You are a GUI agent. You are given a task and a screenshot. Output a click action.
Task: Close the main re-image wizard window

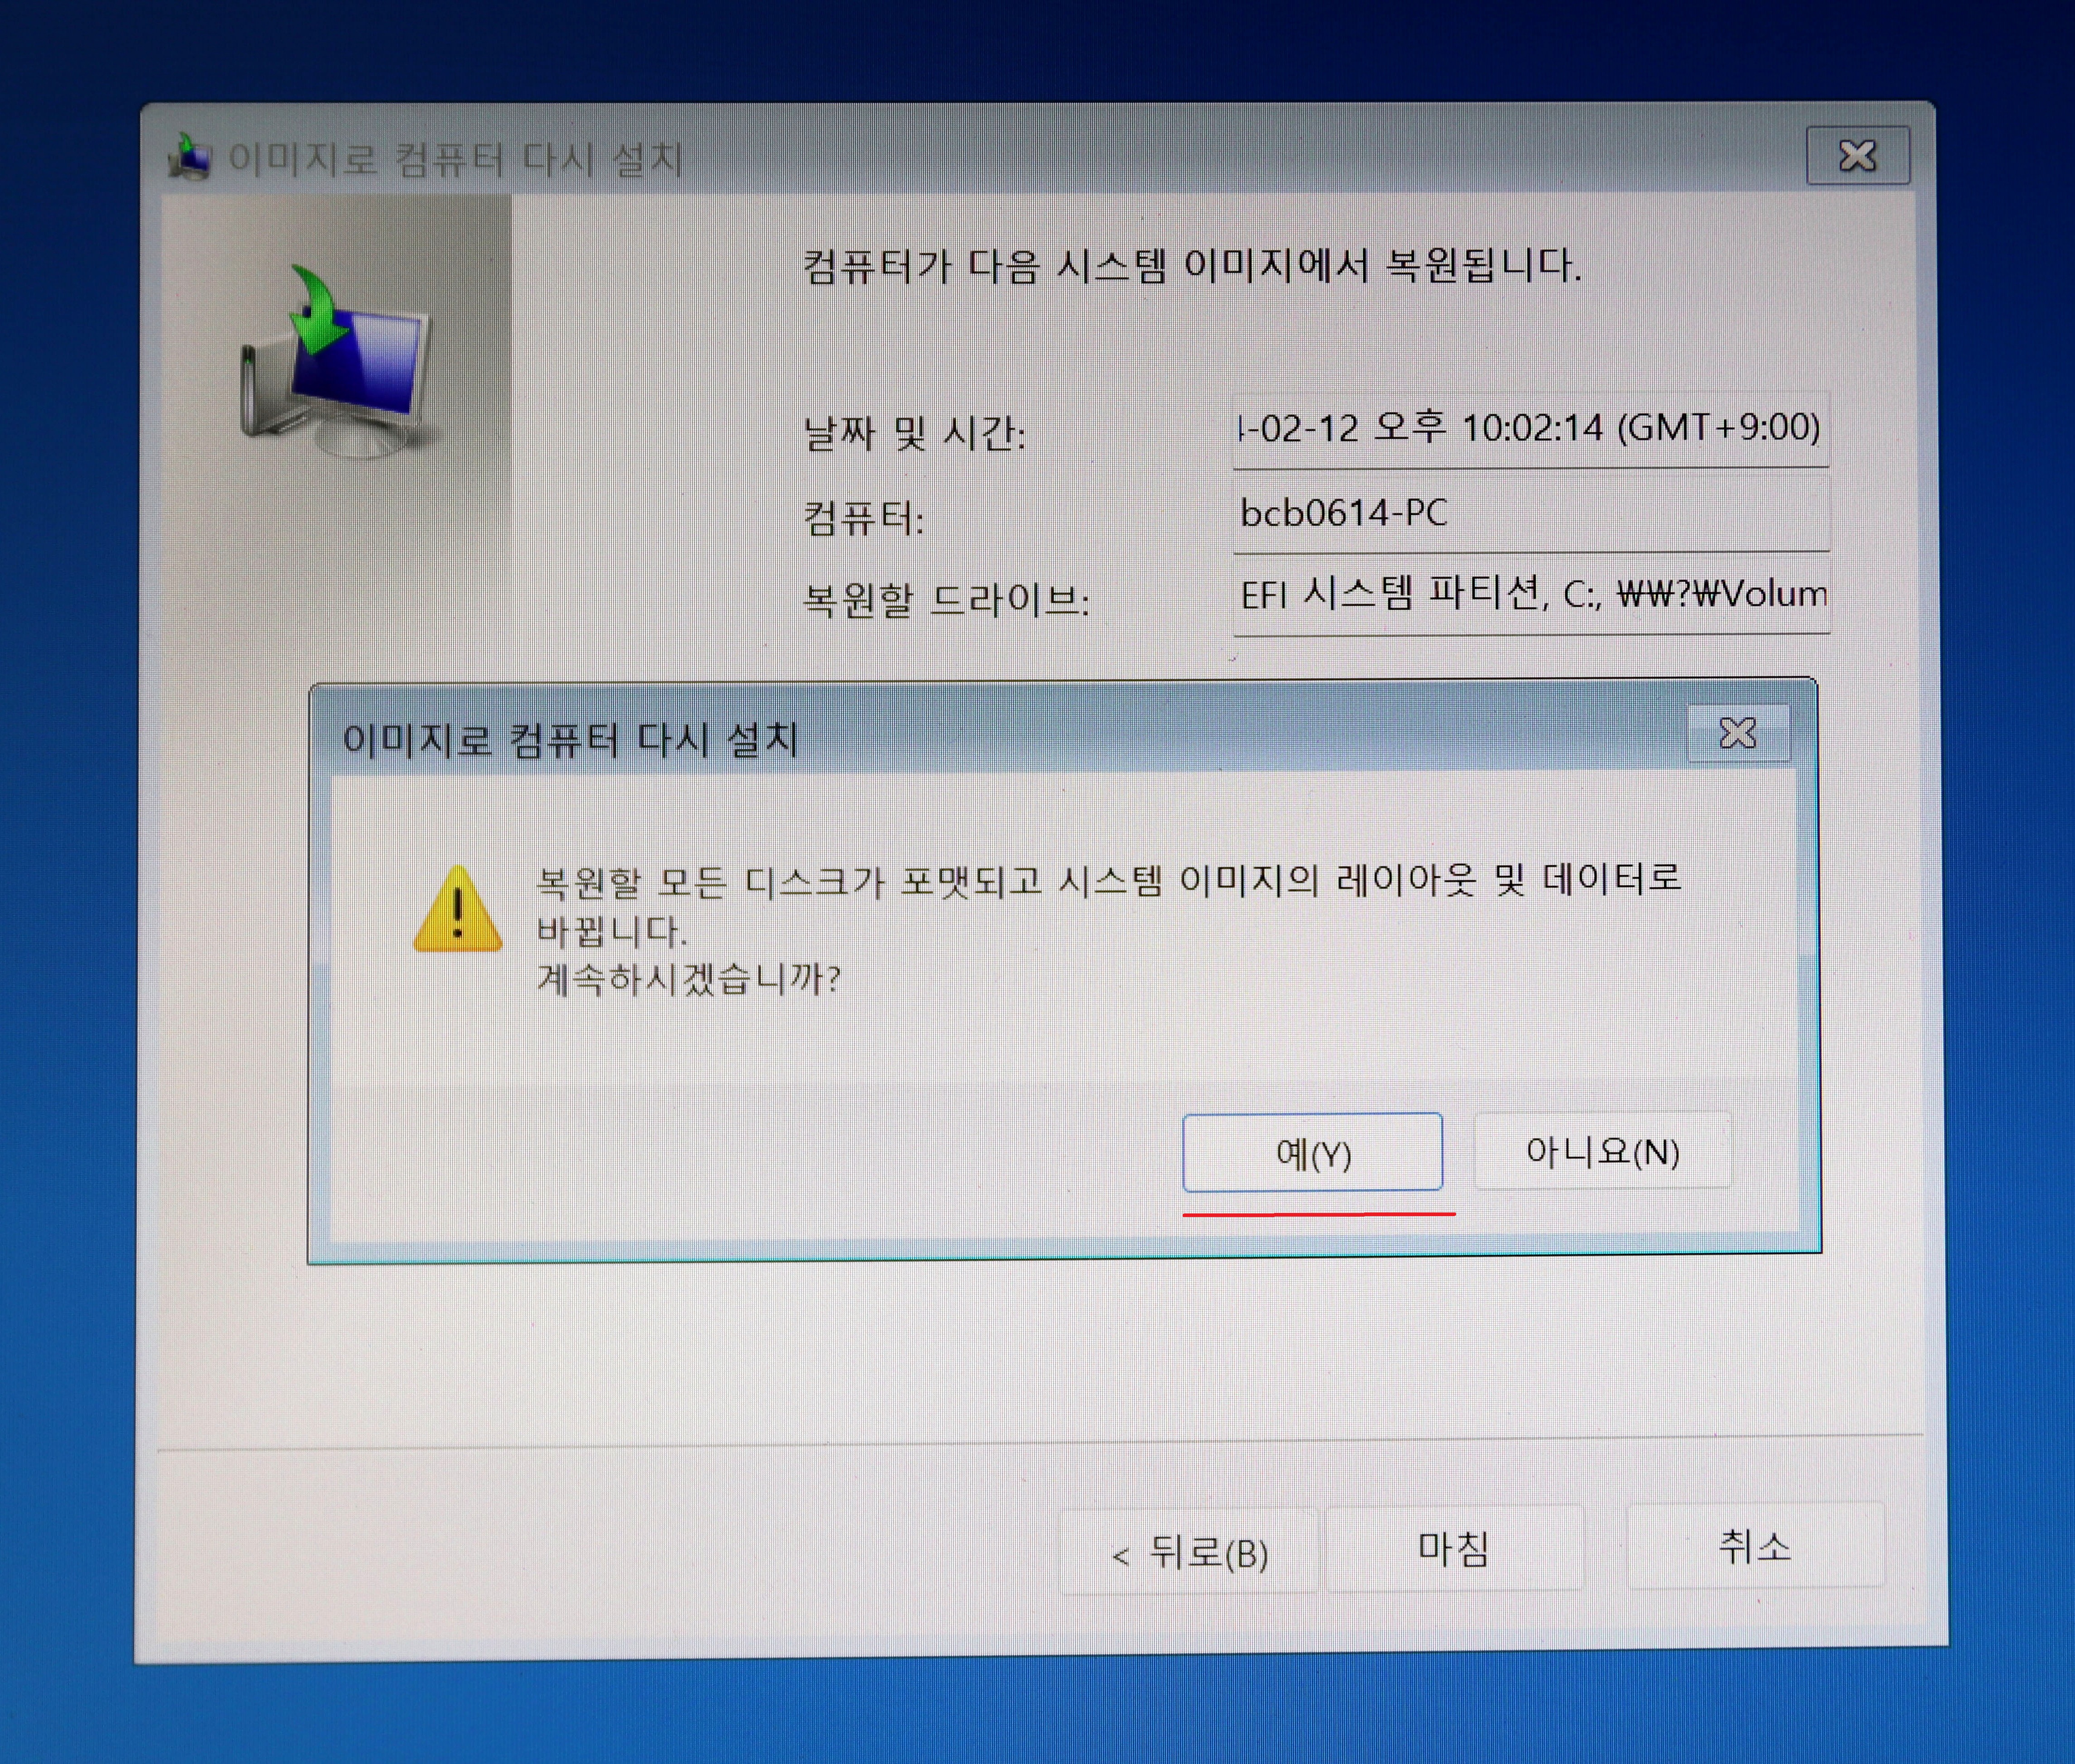click(x=1857, y=156)
